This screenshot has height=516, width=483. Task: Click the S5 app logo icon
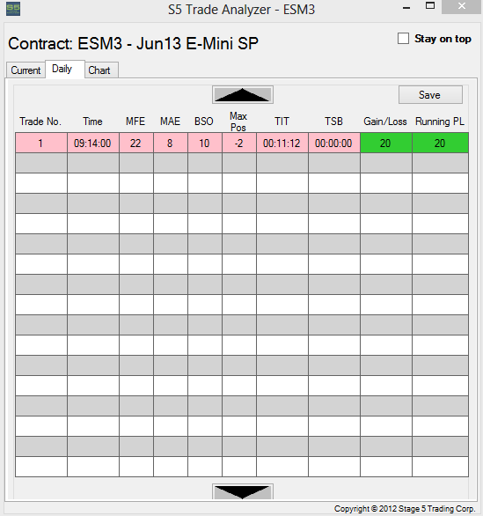point(13,9)
